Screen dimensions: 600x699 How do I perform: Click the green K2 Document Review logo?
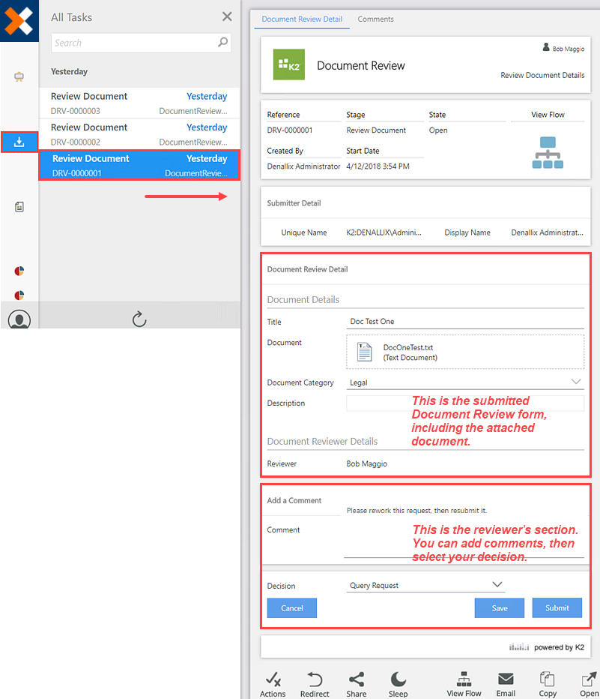click(289, 64)
